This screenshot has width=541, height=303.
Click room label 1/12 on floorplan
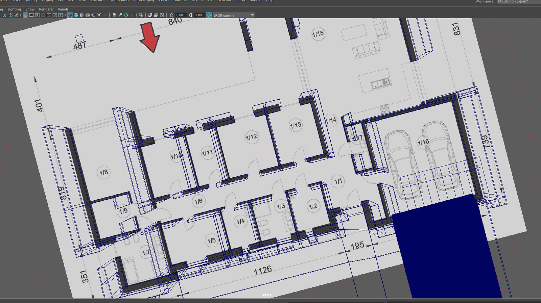click(252, 137)
